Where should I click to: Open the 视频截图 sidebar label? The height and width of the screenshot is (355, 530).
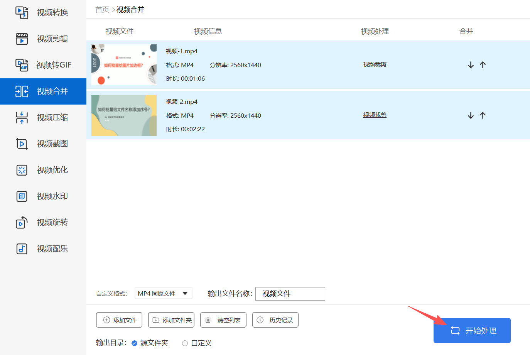click(52, 144)
